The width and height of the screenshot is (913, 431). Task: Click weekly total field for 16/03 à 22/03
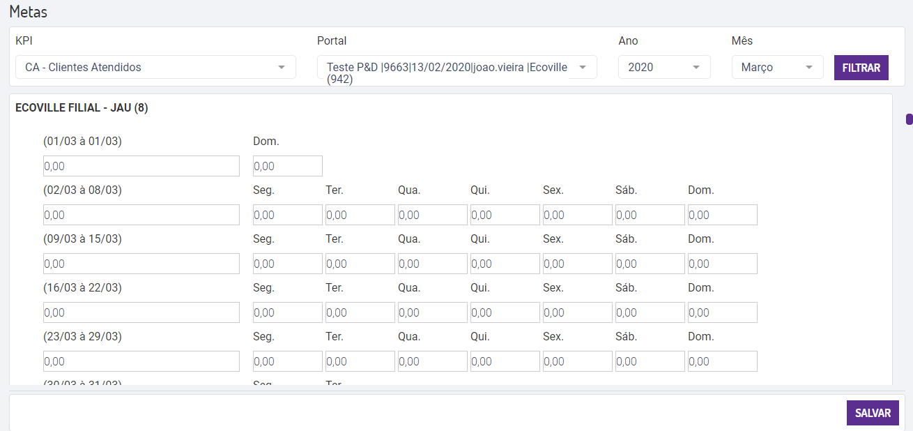pos(141,312)
